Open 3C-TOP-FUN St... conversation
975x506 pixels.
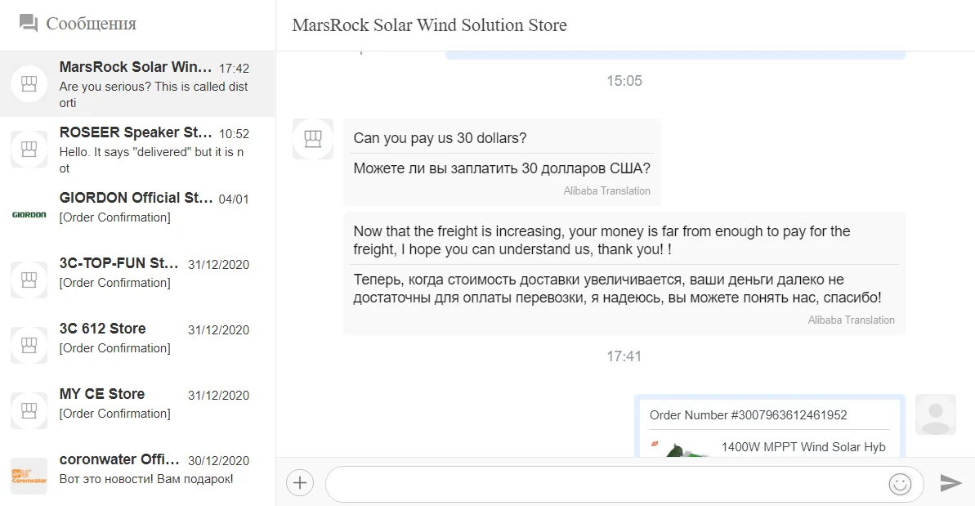click(137, 280)
